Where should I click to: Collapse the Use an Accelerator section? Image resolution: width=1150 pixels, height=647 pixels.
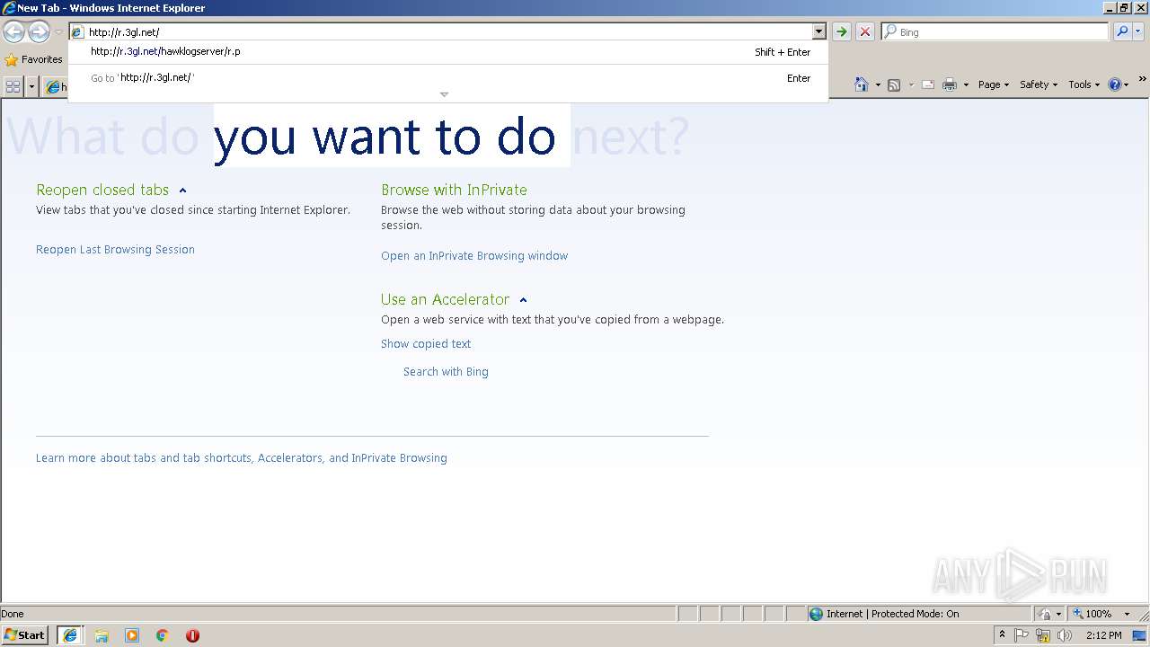pos(523,300)
